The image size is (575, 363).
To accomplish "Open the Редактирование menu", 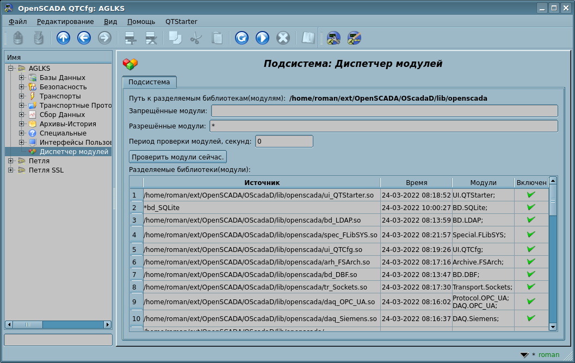I will coord(65,22).
